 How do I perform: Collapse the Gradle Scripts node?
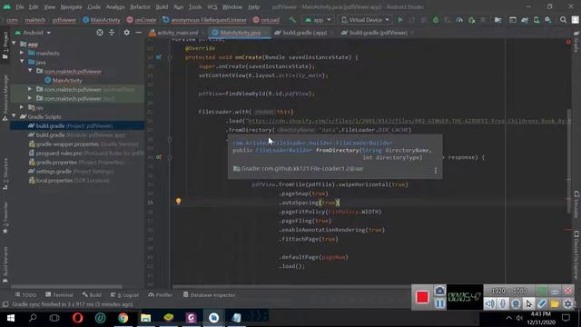point(15,116)
